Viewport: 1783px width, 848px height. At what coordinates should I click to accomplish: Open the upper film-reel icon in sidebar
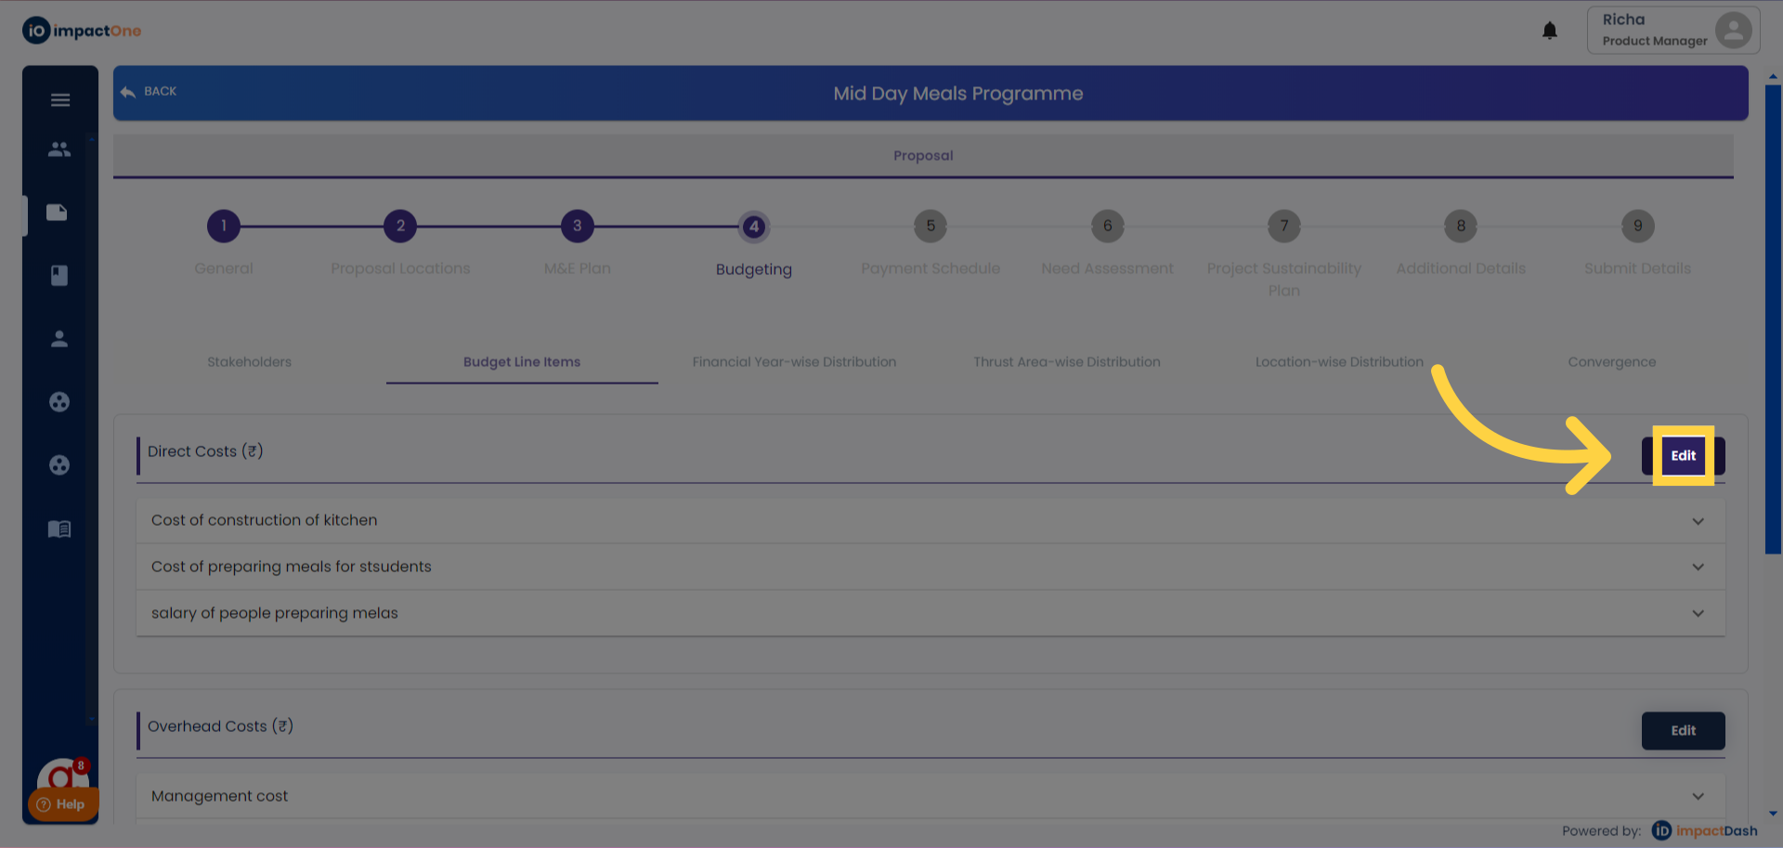pyautogui.click(x=59, y=402)
